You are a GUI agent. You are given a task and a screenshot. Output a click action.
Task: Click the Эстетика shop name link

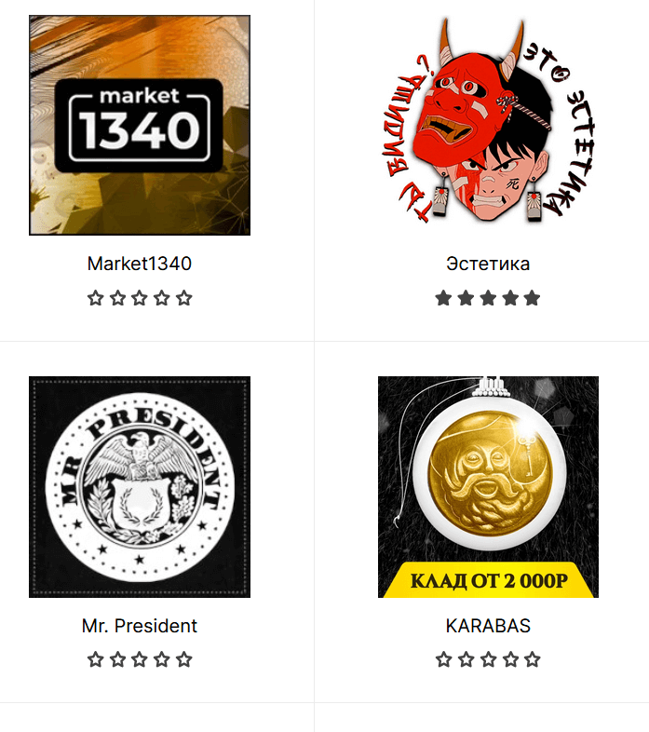(488, 264)
